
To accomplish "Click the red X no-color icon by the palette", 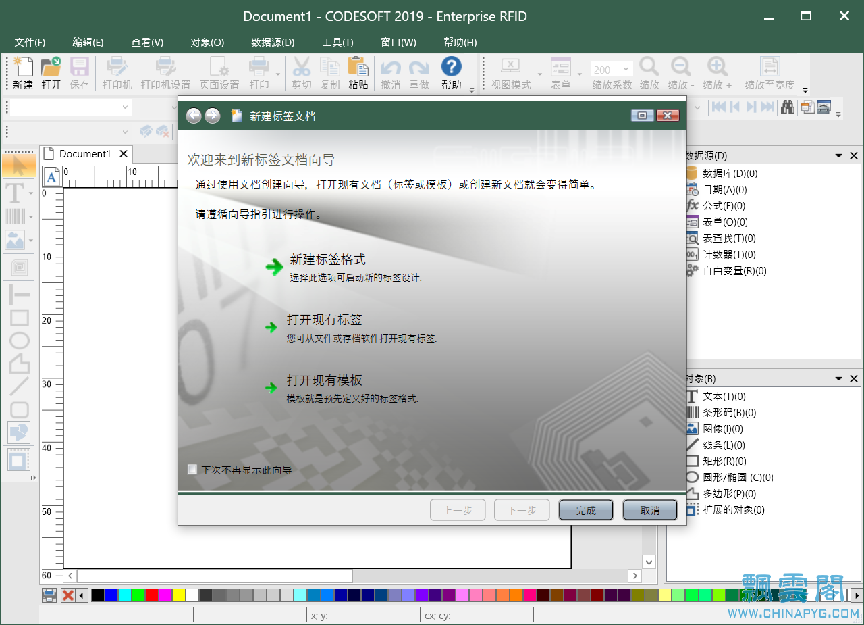I will [68, 595].
